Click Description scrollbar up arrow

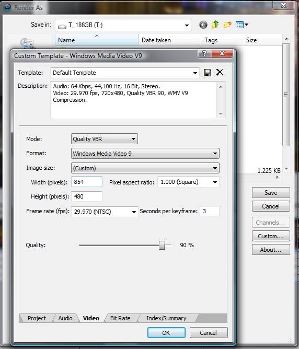click(x=221, y=87)
